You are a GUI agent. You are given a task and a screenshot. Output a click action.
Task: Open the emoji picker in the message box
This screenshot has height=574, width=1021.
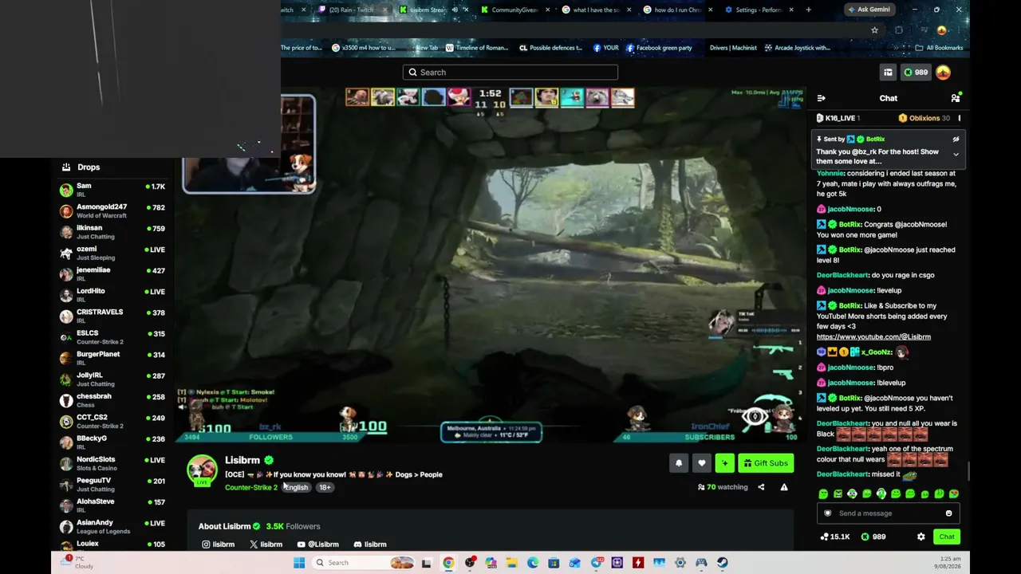pyautogui.click(x=948, y=513)
